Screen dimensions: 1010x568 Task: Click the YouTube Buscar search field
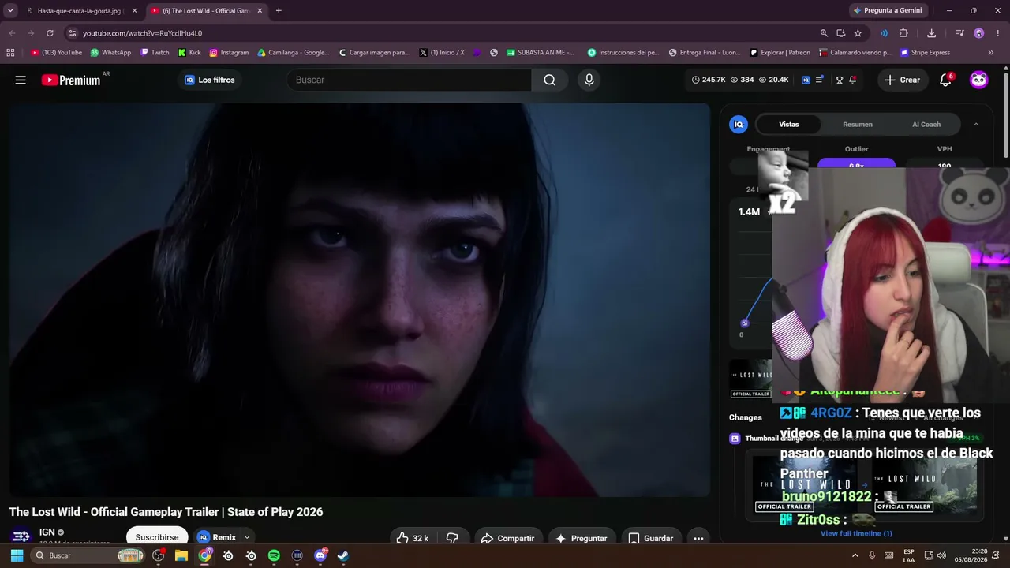point(410,80)
